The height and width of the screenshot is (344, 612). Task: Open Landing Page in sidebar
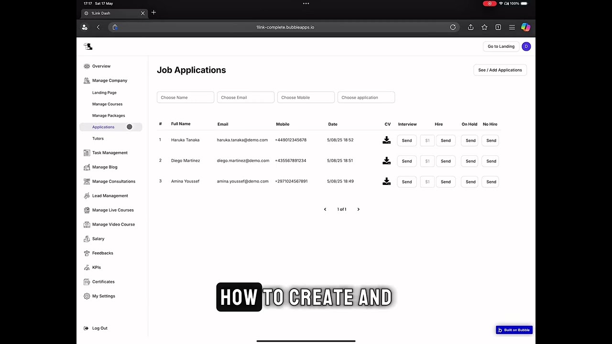click(104, 93)
